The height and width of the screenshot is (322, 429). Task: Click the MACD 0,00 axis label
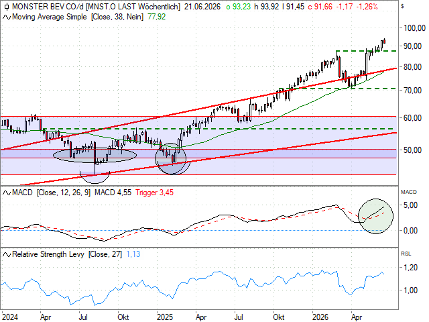click(x=410, y=231)
